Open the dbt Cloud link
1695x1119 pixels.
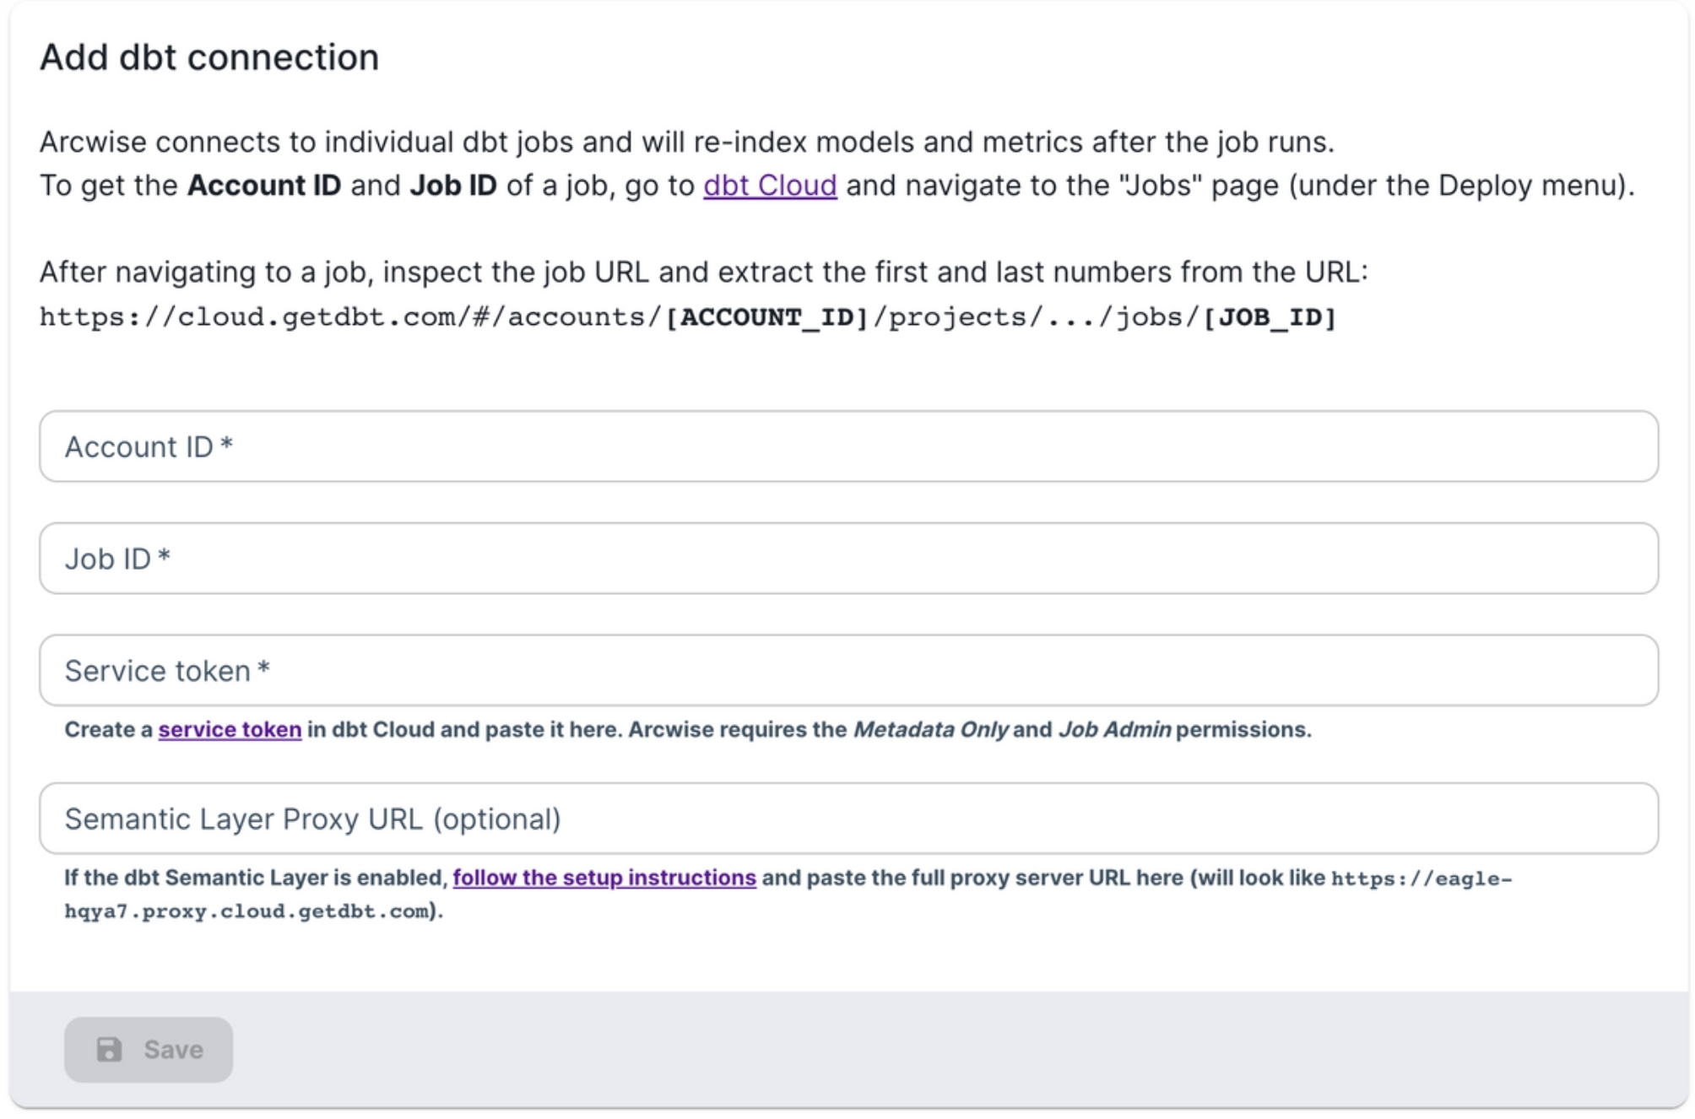(769, 185)
